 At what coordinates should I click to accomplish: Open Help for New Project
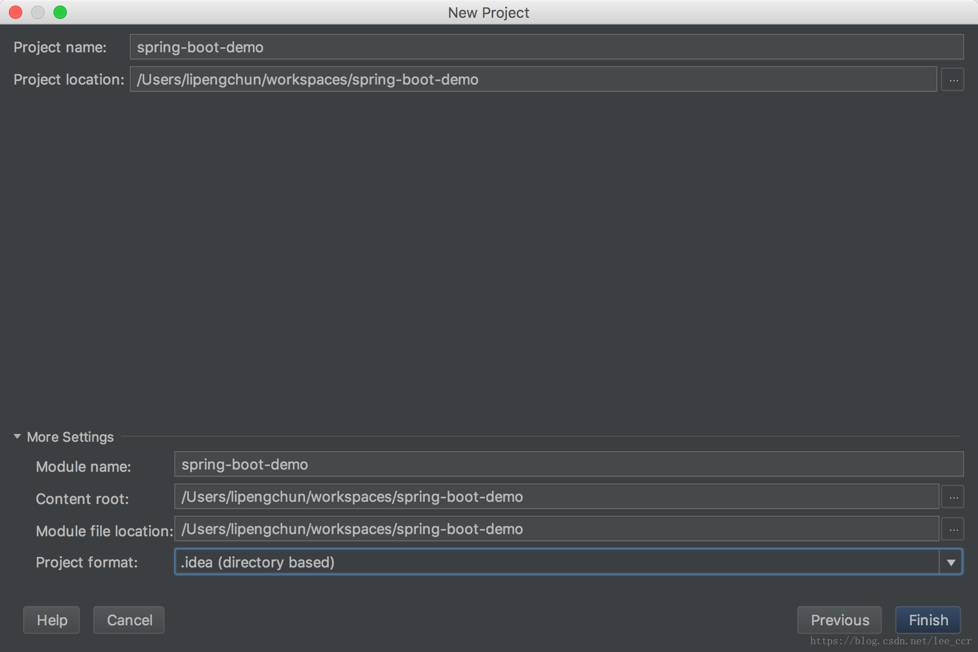tap(52, 620)
